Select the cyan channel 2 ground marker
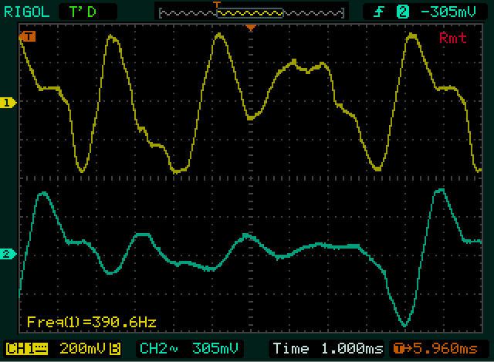The width and height of the screenshot is (494, 362). (8, 254)
